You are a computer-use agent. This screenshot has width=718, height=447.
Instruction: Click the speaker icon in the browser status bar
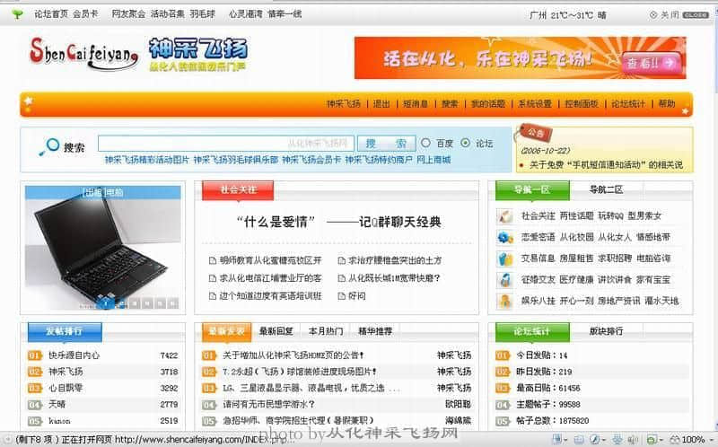[x=633, y=440]
